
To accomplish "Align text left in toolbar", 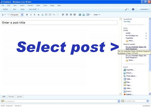I will click(x=63, y=15).
